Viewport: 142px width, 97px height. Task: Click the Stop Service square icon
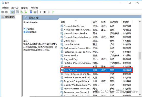pyautogui.click(x=44, y=12)
